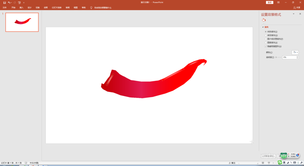Image resolution: width=304 pixels, height=166 pixels.
Task: Decrease transparency with the down stepper arrow
Action: 297,58
